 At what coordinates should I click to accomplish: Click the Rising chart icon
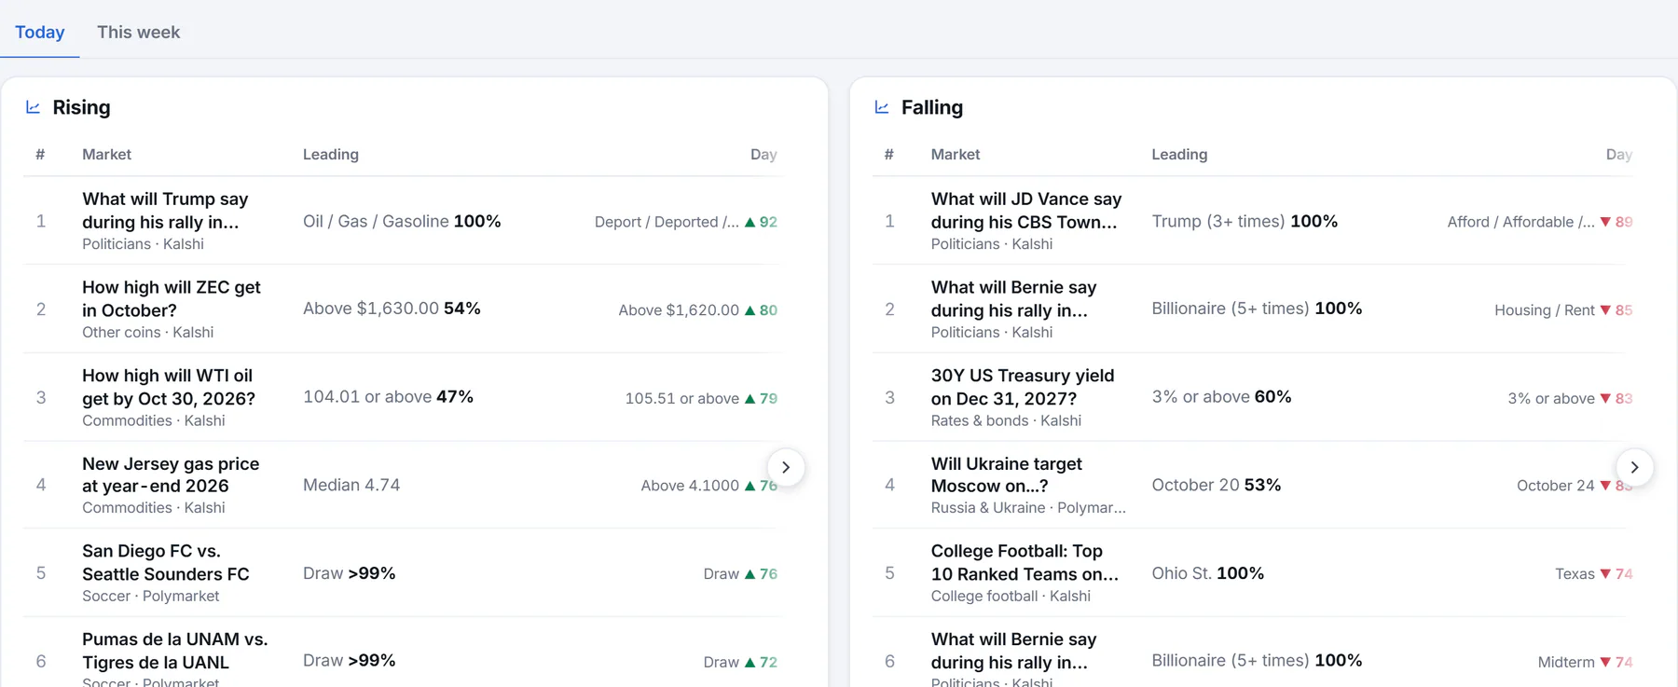[33, 107]
